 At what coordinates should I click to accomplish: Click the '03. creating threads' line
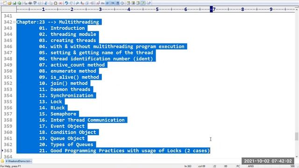[x=67, y=41]
